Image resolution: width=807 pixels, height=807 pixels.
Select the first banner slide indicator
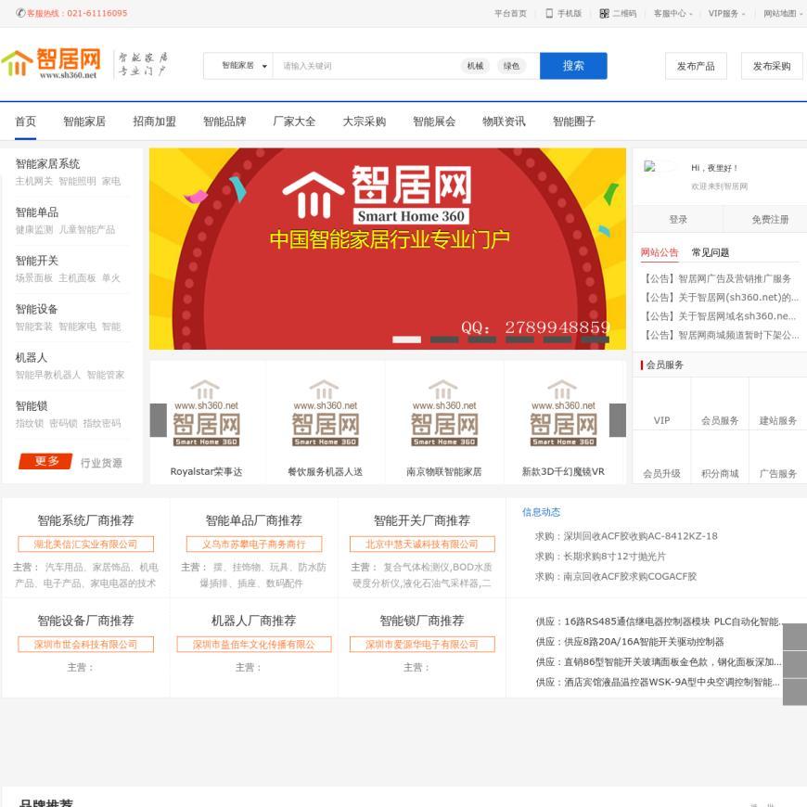[x=406, y=339]
